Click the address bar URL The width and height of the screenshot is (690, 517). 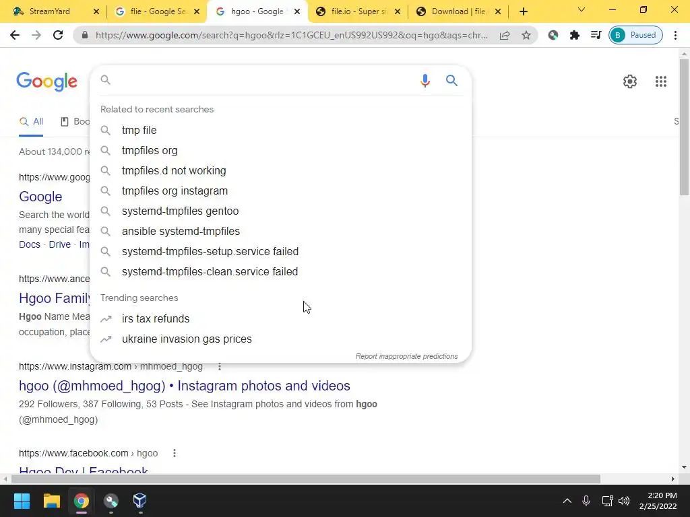291,35
